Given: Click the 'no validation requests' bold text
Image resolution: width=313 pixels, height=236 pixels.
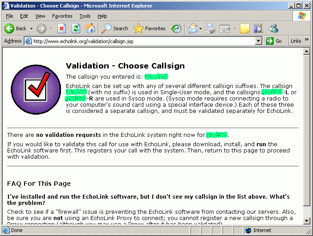Looking at the screenshot, I should (69, 135).
